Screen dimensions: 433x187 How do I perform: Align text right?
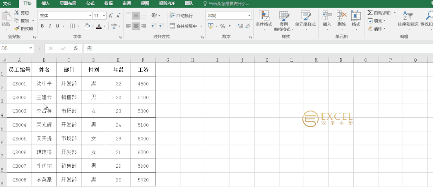click(144, 26)
